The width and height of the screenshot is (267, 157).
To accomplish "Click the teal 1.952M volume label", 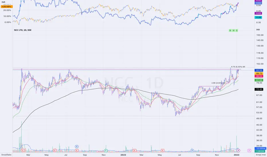I will (x=260, y=151).
